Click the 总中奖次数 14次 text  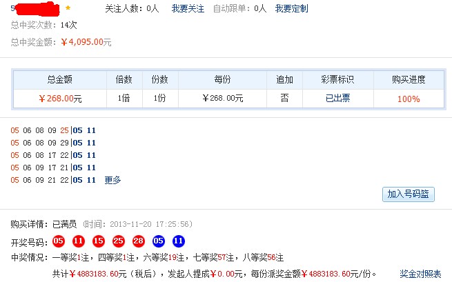coord(43,25)
